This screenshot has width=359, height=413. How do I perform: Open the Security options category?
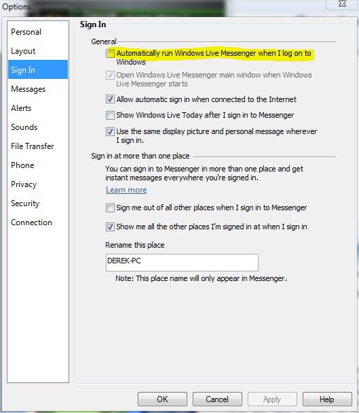click(x=38, y=203)
